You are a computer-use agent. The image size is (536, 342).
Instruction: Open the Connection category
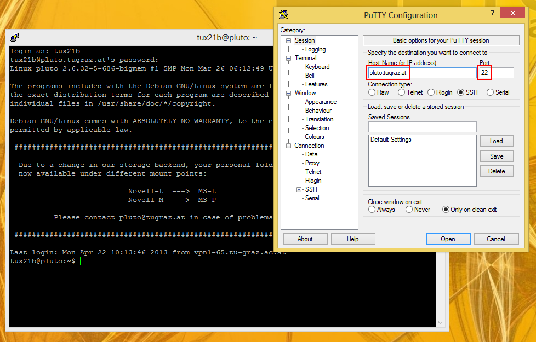pos(309,146)
